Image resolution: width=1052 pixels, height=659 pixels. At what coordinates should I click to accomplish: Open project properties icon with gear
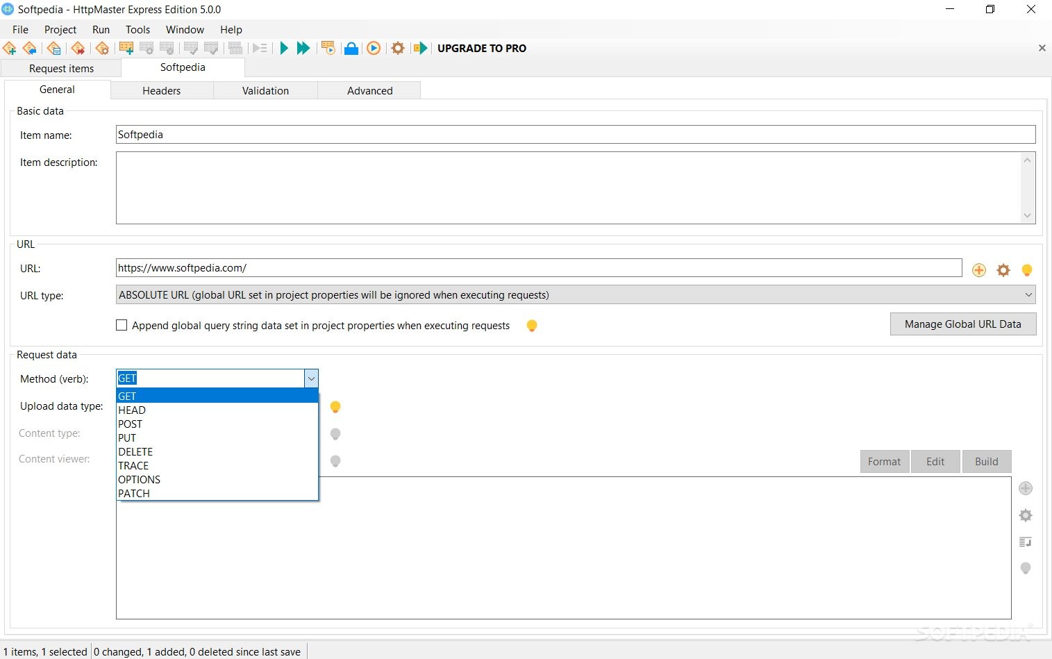pyautogui.click(x=102, y=49)
